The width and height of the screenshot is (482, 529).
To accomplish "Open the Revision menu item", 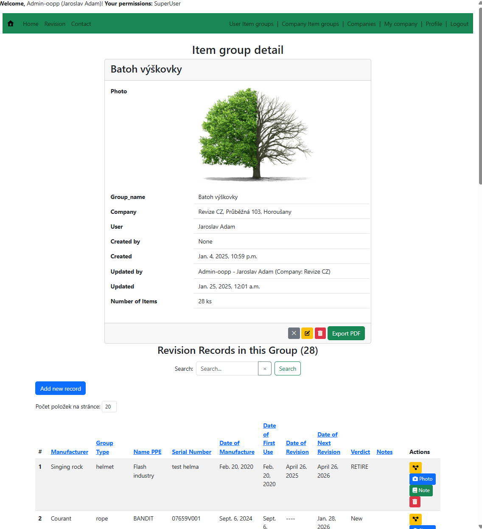I will pyautogui.click(x=55, y=24).
